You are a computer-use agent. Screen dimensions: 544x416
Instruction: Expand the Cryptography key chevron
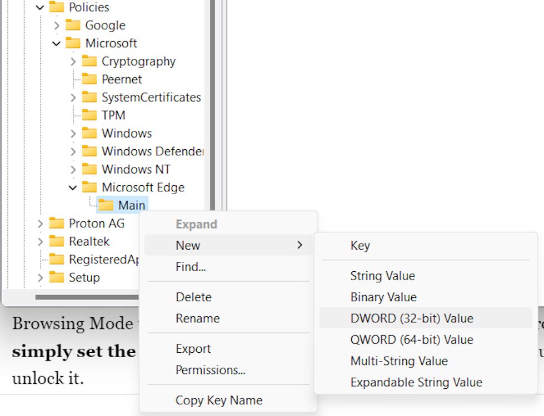73,62
